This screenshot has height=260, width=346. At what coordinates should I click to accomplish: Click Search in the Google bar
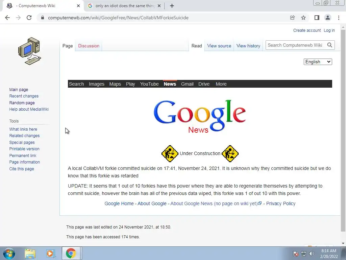(x=76, y=84)
